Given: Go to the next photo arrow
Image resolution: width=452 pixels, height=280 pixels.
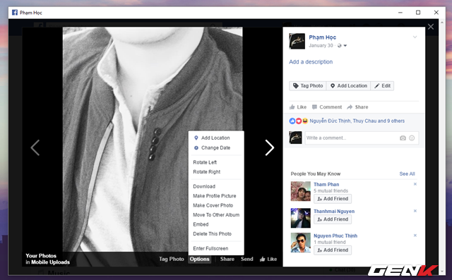Looking at the screenshot, I should click(270, 147).
